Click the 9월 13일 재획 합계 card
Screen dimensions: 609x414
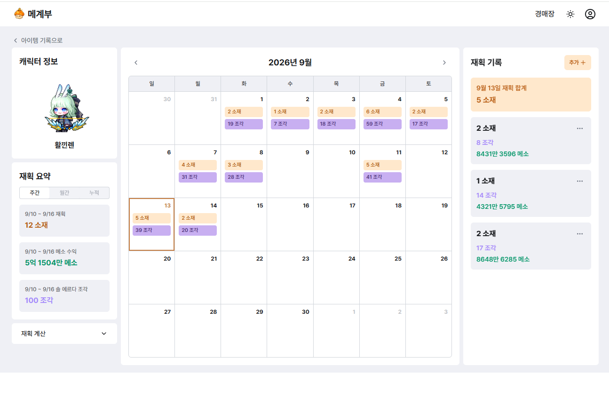[x=531, y=95]
